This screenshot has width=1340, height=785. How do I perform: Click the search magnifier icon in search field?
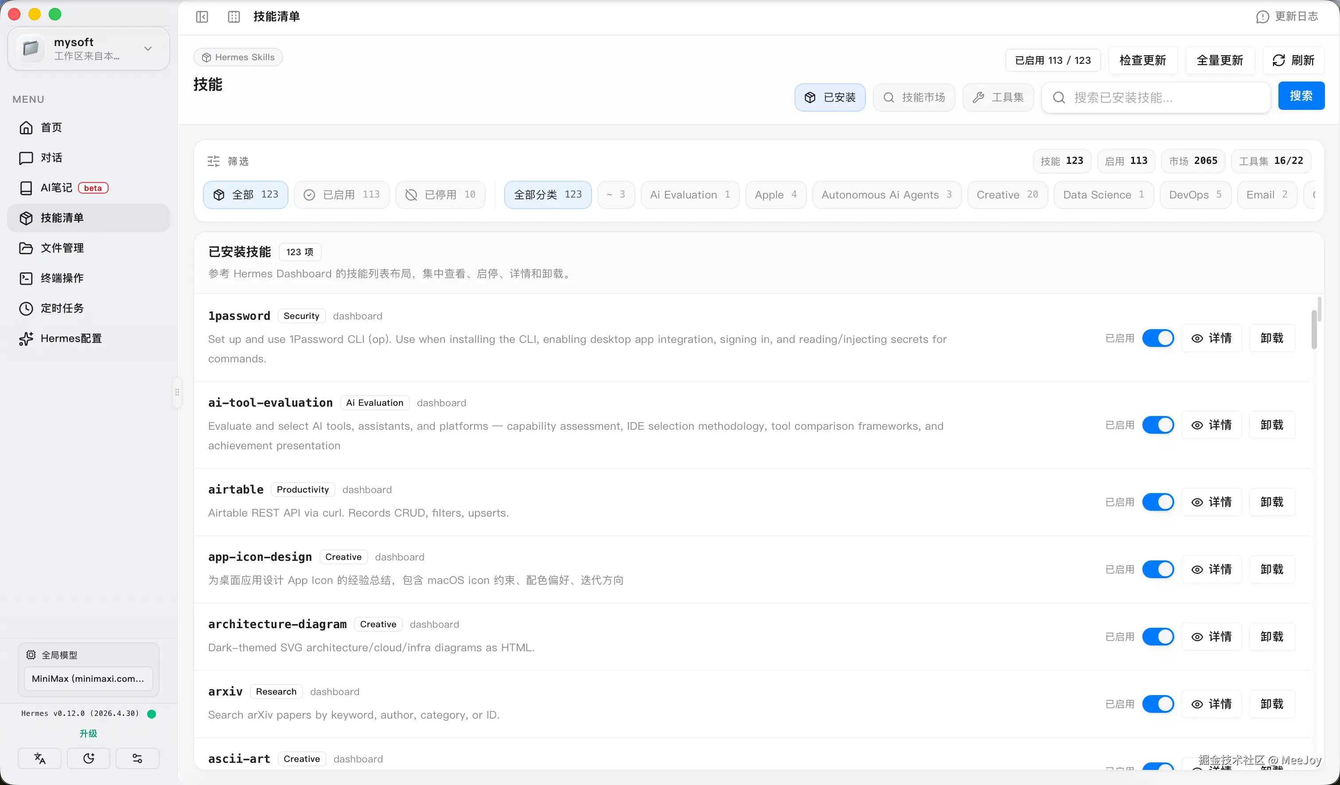pos(1059,97)
